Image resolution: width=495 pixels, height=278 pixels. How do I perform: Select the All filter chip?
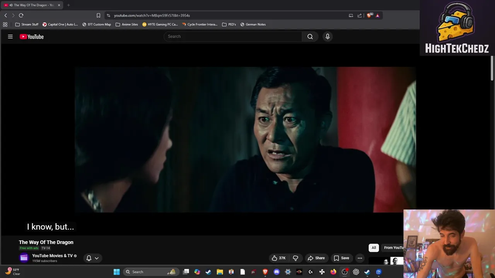pyautogui.click(x=374, y=247)
